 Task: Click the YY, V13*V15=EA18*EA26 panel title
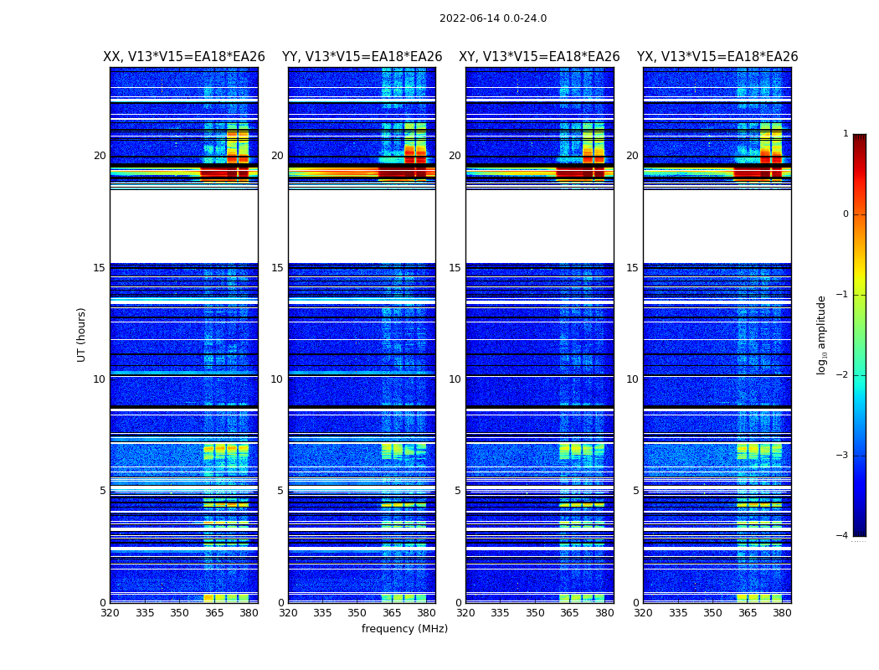pos(362,57)
